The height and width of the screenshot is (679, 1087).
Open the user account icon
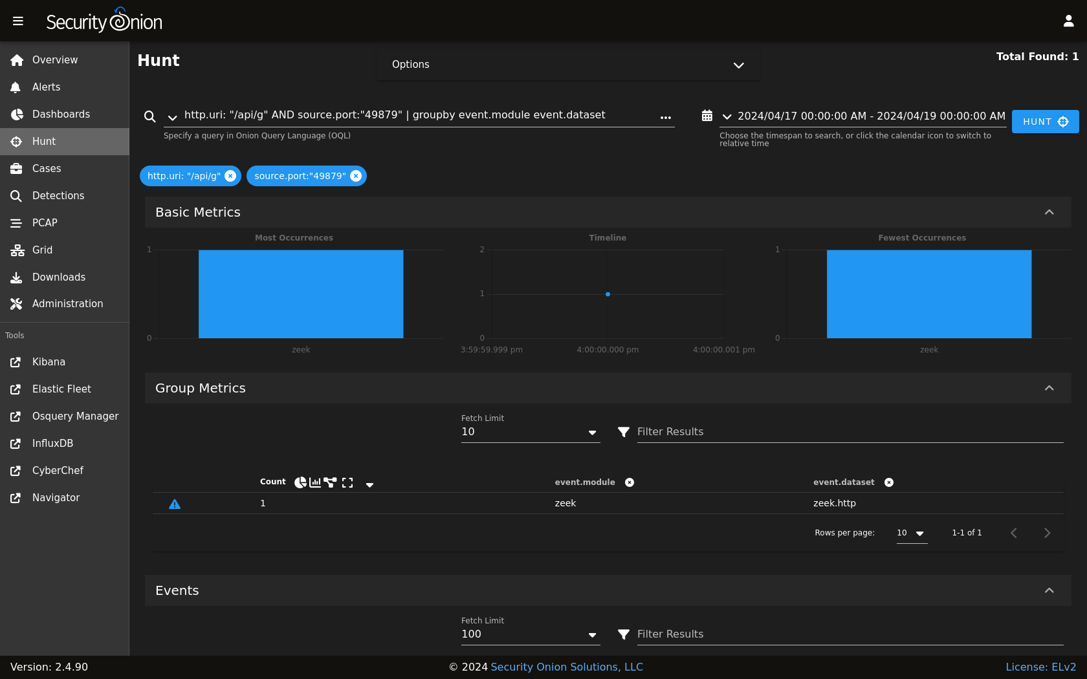pyautogui.click(x=1068, y=21)
